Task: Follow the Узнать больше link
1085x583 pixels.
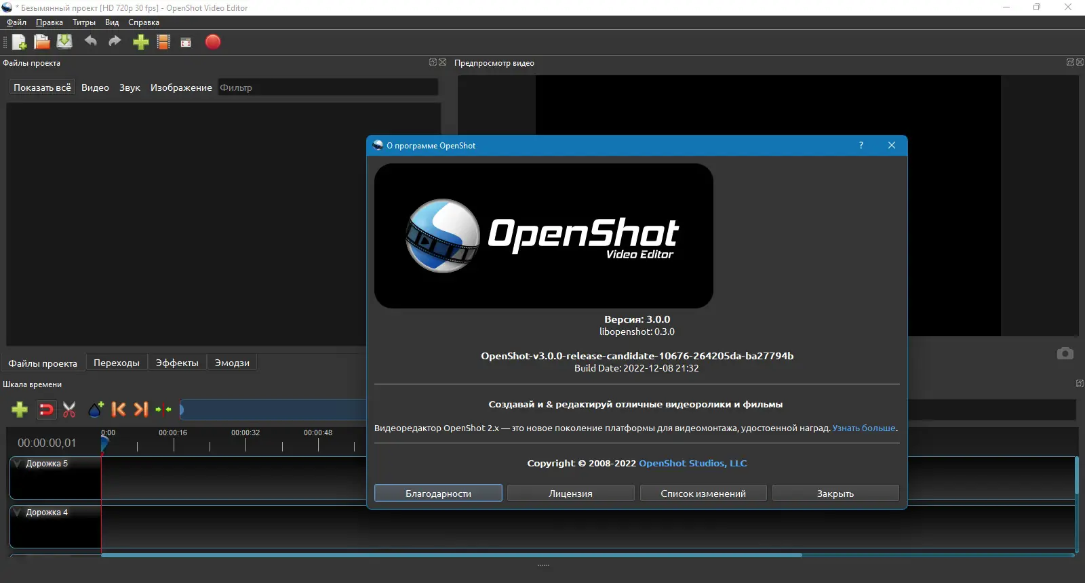Action: (864, 428)
